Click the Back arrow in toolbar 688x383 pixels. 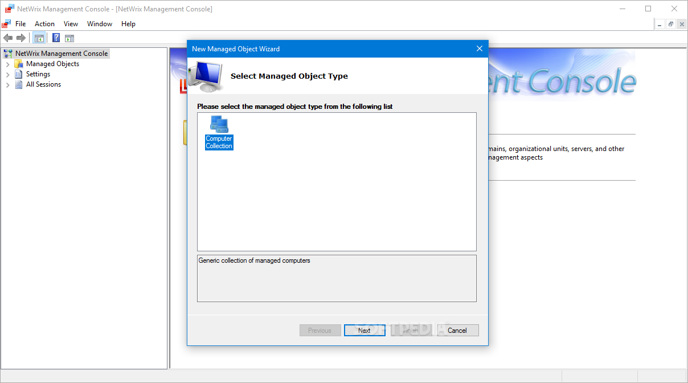(8, 38)
